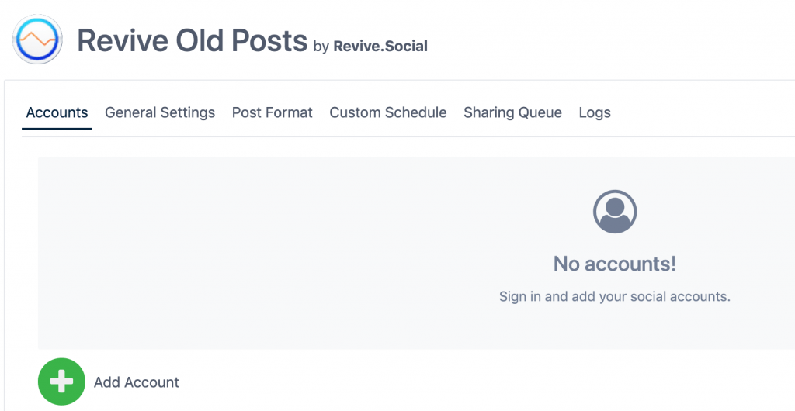
Task: Click the "Sign in and add your social accounts" message
Action: click(x=615, y=296)
